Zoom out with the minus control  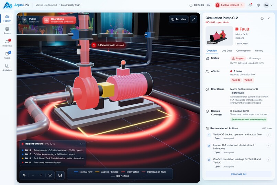point(33,175)
